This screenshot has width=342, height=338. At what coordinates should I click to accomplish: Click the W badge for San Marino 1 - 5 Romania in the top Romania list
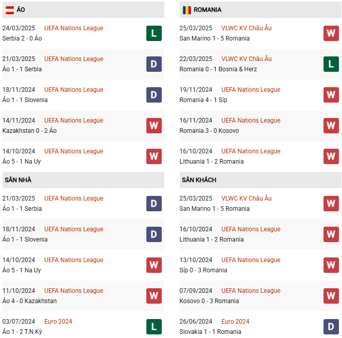(x=331, y=33)
